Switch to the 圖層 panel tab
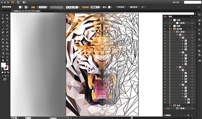Image resolution: width=202 pixels, height=119 pixels. [x=170, y=17]
